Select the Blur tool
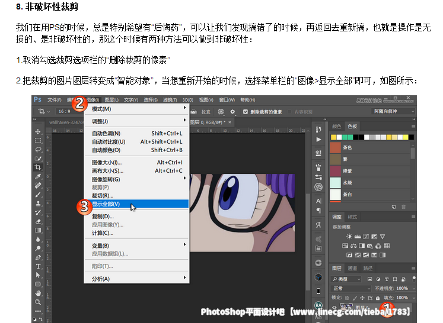This screenshot has width=443, height=323. click(38, 239)
